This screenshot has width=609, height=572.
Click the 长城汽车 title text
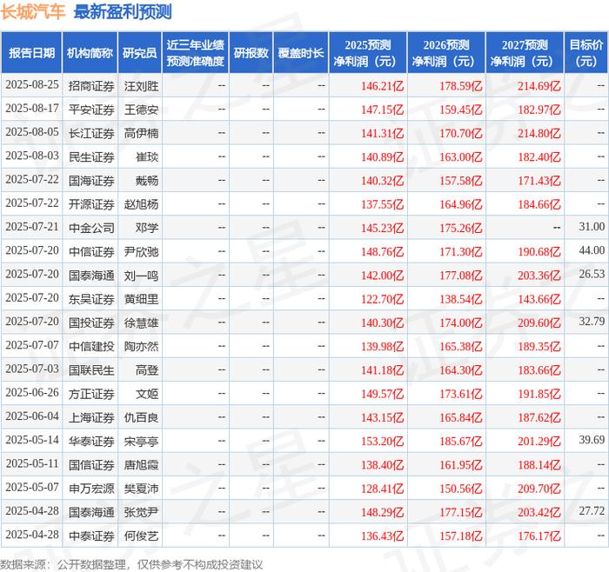(x=32, y=11)
